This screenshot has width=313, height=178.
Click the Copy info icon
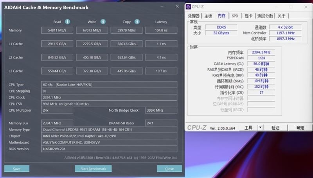pyautogui.click(x=137, y=22)
